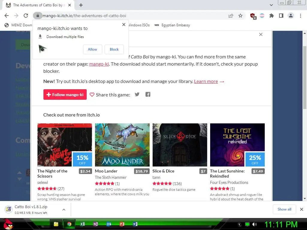Click the Slice & Dice (136) rating stars

click(162, 184)
